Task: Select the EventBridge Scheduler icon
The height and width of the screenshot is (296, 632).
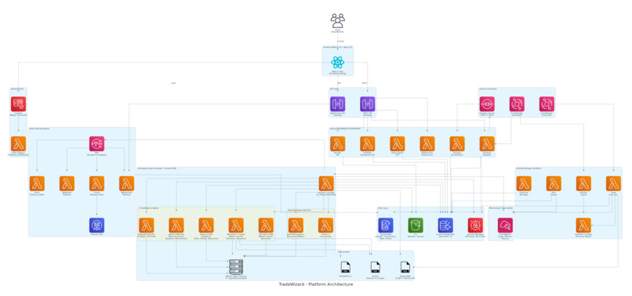Action: tap(517, 104)
